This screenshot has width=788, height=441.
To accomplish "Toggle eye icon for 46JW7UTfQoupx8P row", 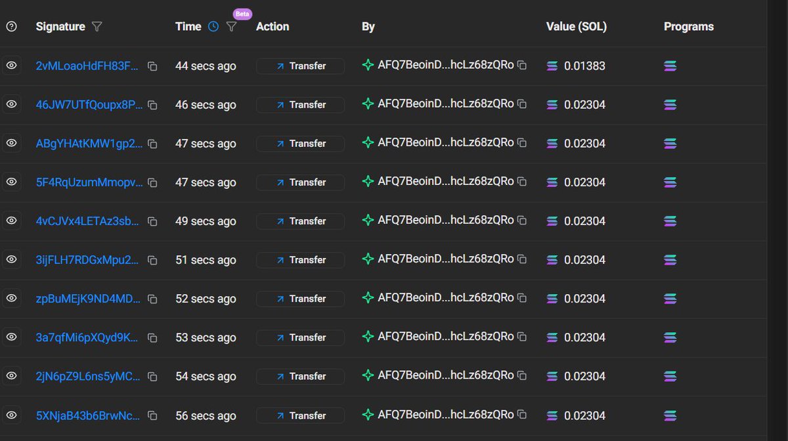I will pyautogui.click(x=11, y=104).
